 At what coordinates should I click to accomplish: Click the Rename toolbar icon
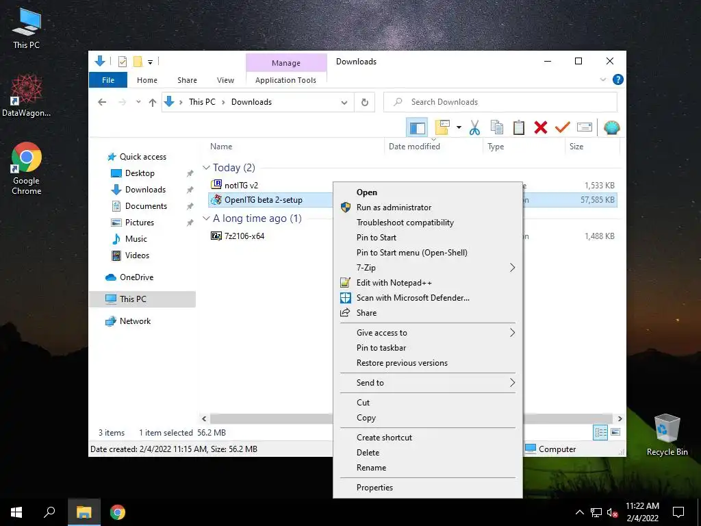tap(585, 127)
